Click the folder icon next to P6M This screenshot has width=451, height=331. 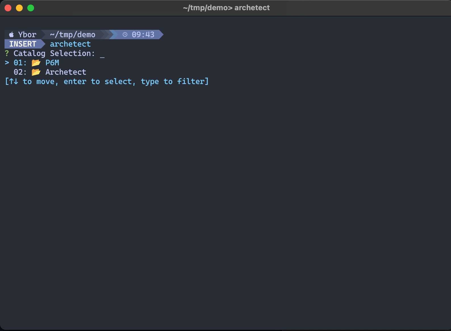(x=36, y=63)
